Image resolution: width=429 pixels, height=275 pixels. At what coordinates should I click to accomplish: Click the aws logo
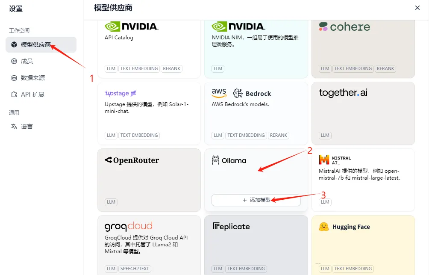pos(219,93)
